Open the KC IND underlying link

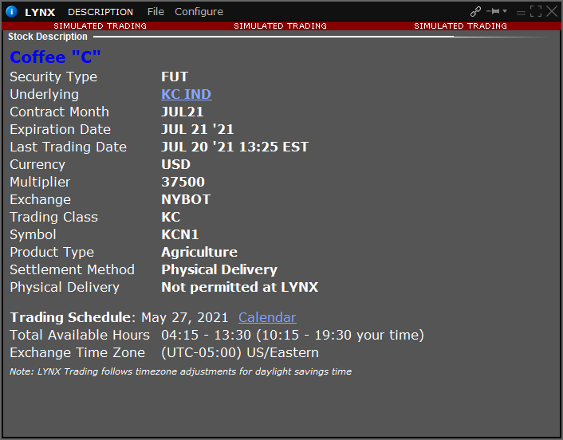[x=187, y=94]
